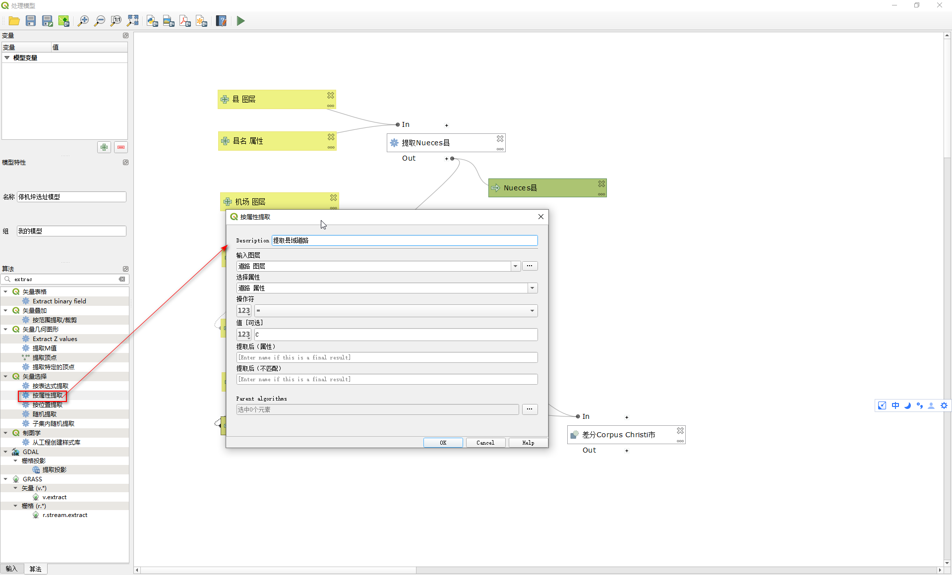Collapse the 矢量选择 tree group
Screen dimensions: 952x575
pyautogui.click(x=5, y=377)
